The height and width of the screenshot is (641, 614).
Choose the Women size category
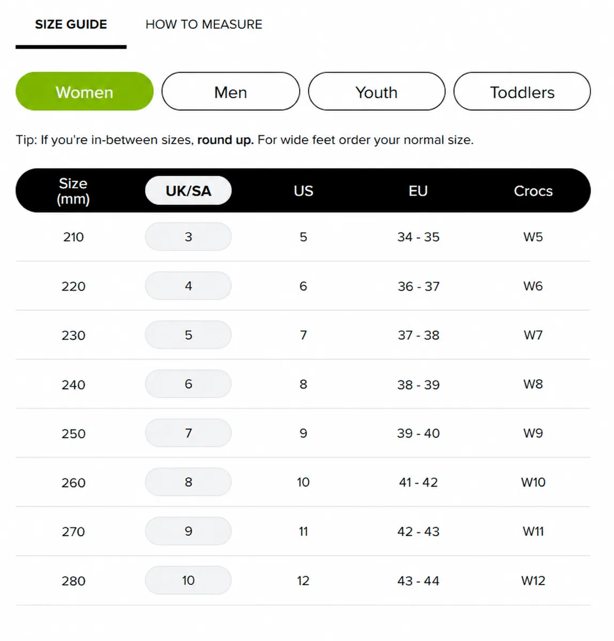(84, 92)
